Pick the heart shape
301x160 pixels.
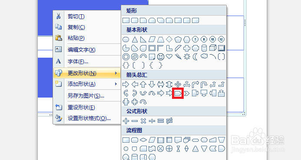coord(169,57)
